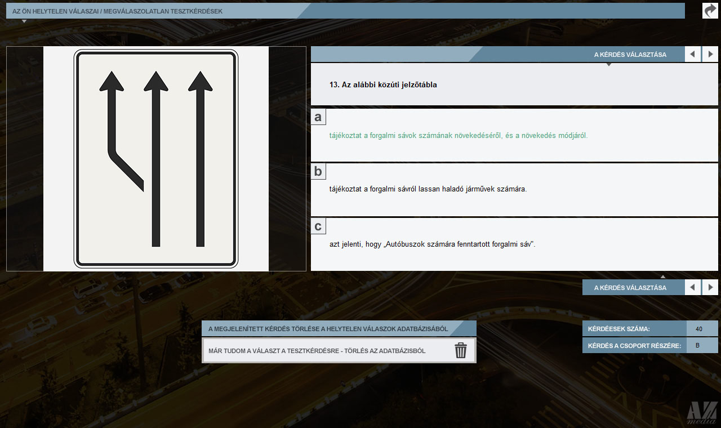This screenshot has height=428, width=721.
Task: Go to next question using top right-arrow
Action: (710, 55)
